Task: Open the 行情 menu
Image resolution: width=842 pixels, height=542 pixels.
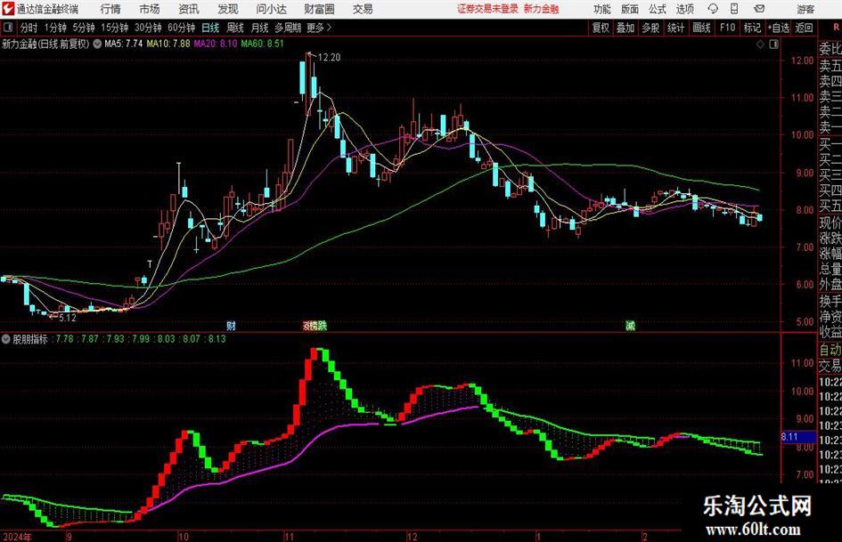Action: pyautogui.click(x=110, y=9)
